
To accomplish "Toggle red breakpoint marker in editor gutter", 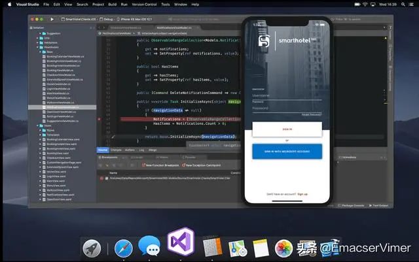I will coord(99,120).
